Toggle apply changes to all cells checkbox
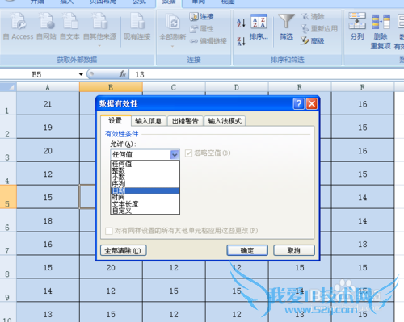Screen dimensions: 404x322 point(109,231)
